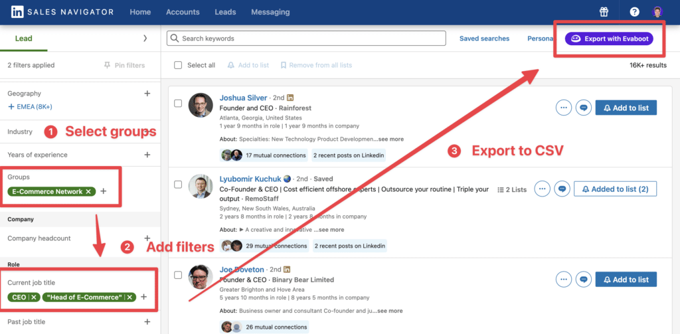Open the Leads navigation item
680x334 pixels.
(225, 12)
